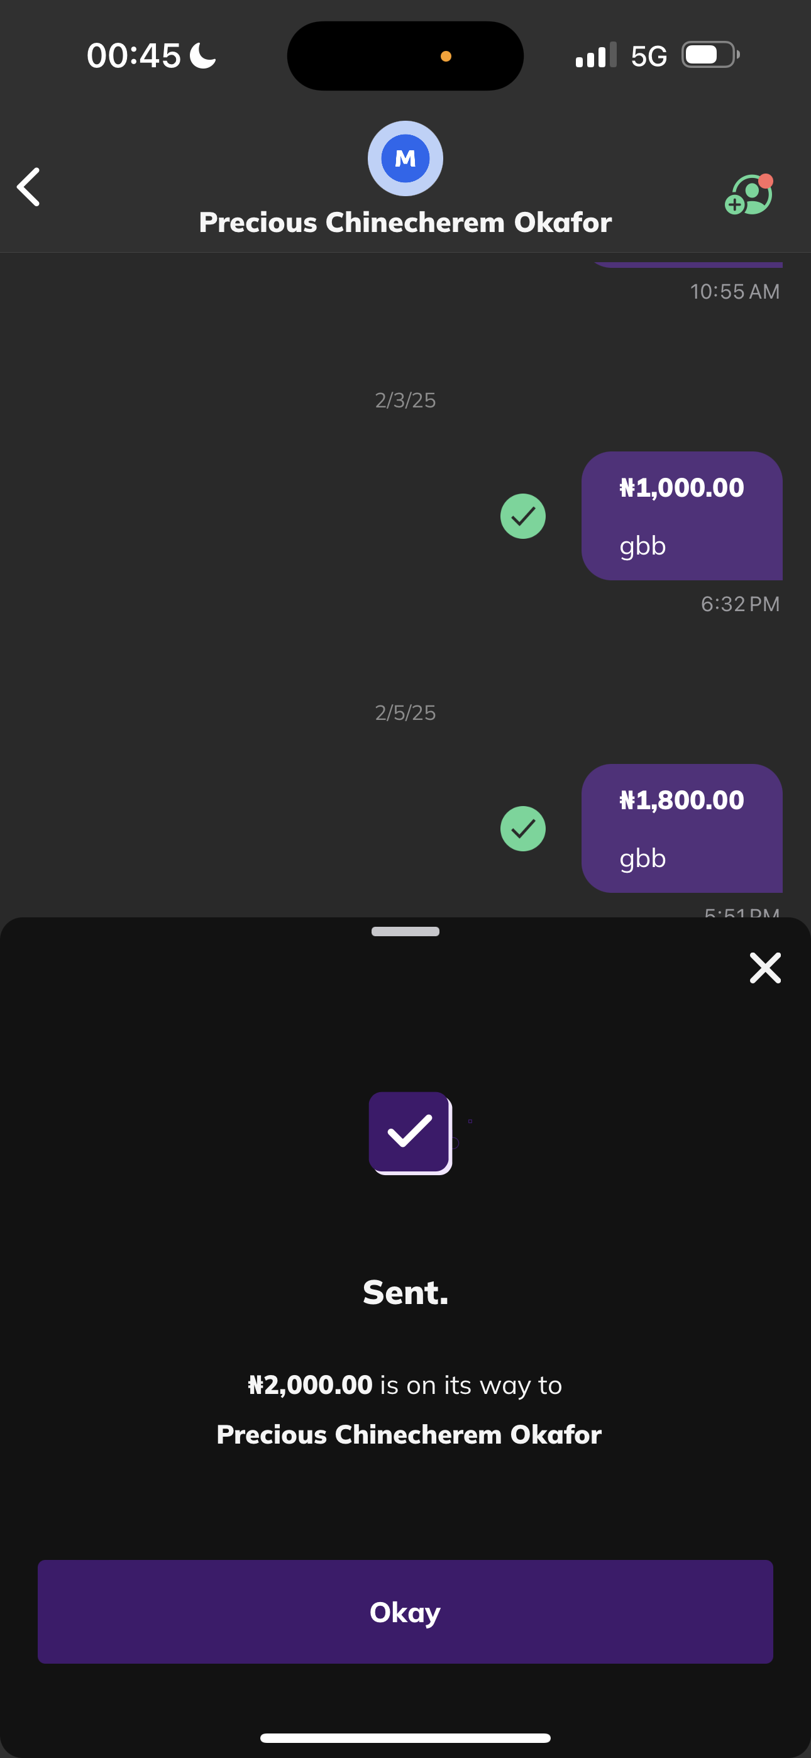The height and width of the screenshot is (1758, 811).
Task: Tap recipient name in the Sent message
Action: (409, 1435)
